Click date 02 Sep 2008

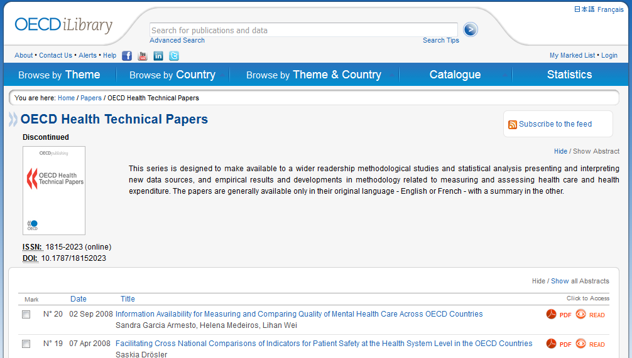point(91,314)
